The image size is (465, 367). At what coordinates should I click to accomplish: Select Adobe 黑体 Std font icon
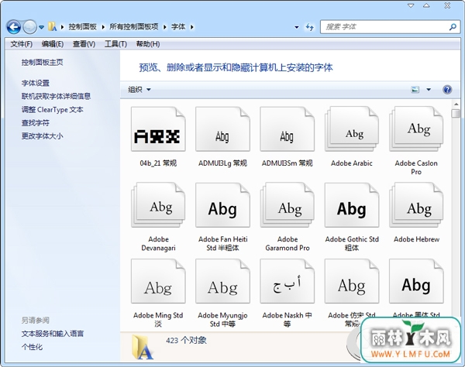pos(416,281)
